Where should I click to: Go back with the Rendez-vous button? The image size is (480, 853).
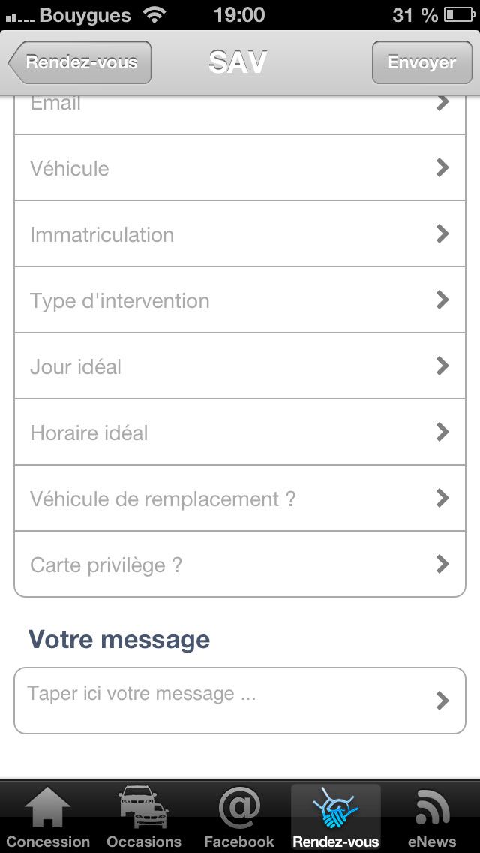coord(80,62)
